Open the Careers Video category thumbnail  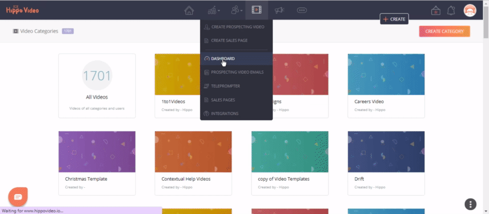[x=386, y=74]
